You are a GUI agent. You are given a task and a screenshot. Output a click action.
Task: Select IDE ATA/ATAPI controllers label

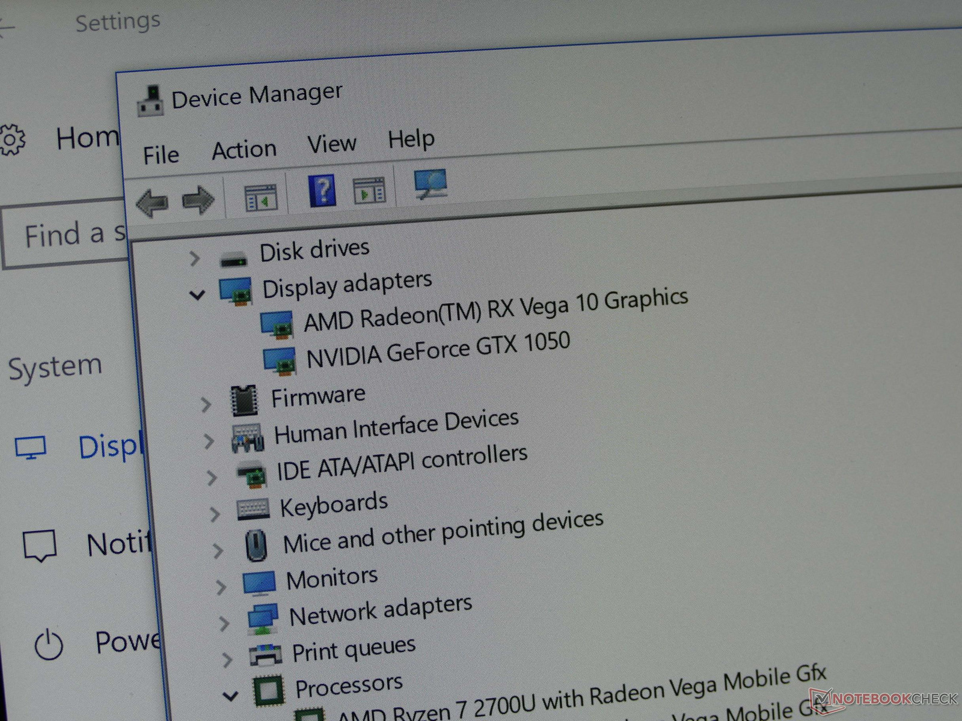point(402,463)
